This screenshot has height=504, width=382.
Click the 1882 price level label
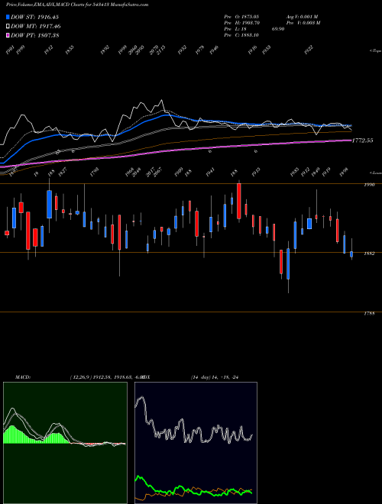369,254
